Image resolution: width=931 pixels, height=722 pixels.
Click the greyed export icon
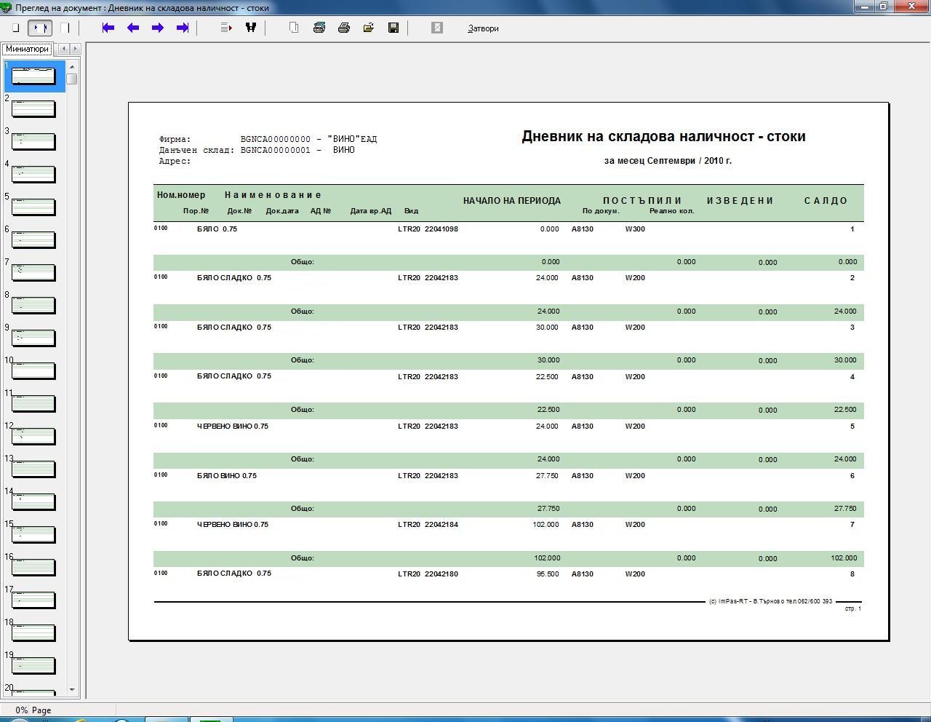(437, 28)
